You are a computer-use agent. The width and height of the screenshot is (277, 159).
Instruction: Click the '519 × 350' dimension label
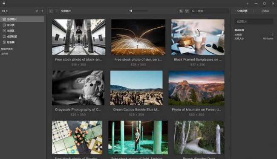78,65
